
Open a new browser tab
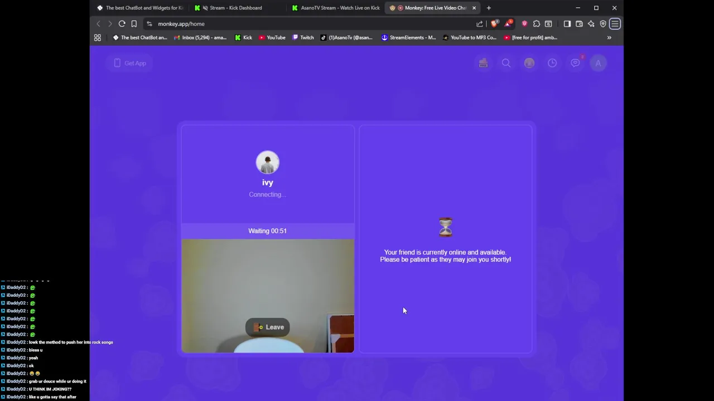click(x=489, y=8)
